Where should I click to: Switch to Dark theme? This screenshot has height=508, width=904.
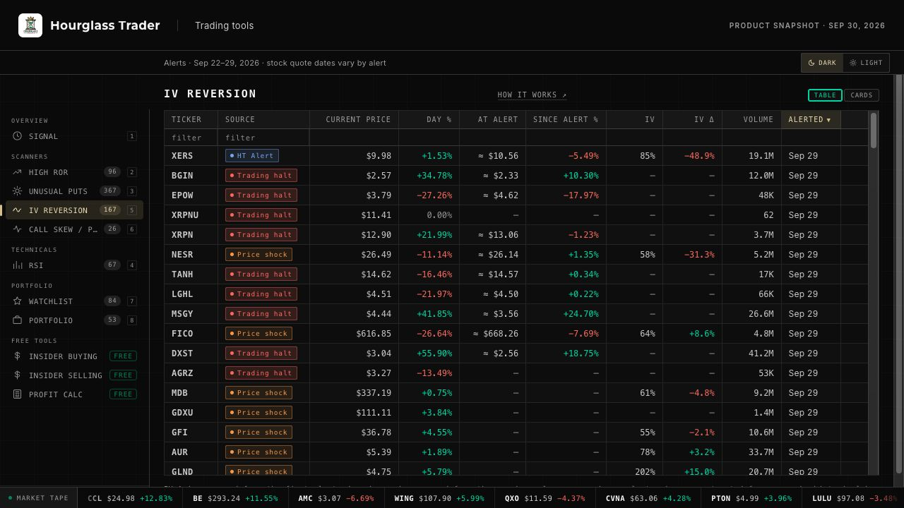[822, 63]
